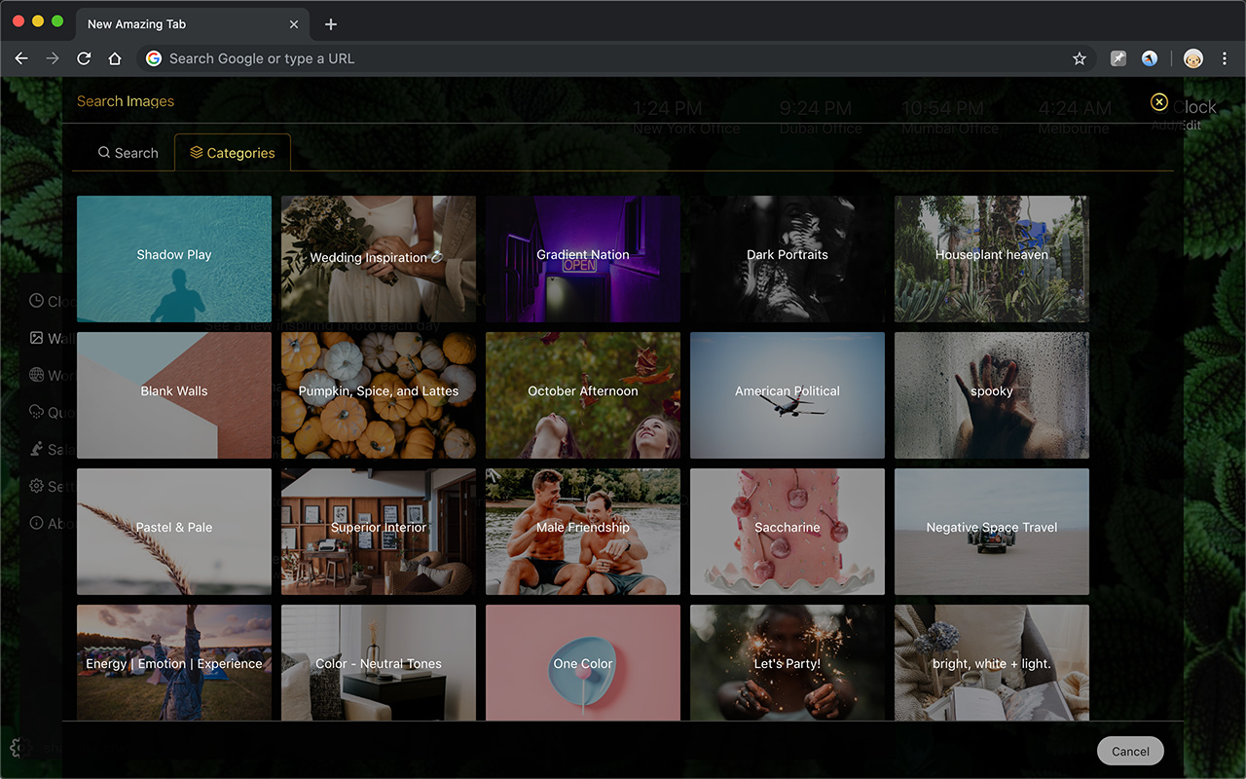The width and height of the screenshot is (1246, 779).
Task: Open the Wedding Inspiration category
Action: click(379, 259)
